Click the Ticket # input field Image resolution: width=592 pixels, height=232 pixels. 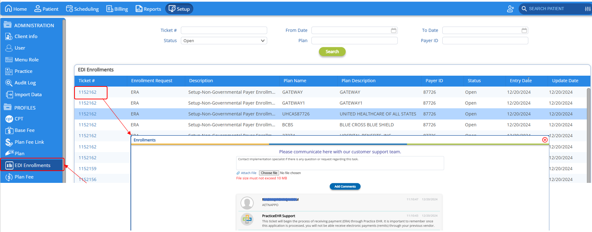224,30
